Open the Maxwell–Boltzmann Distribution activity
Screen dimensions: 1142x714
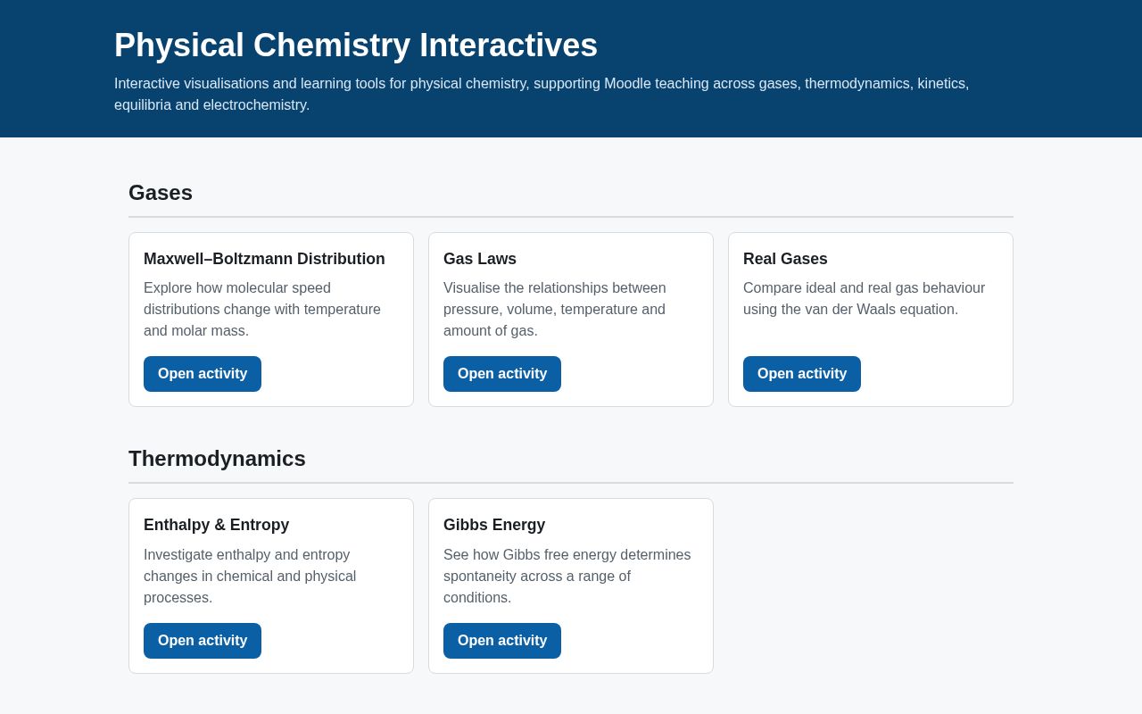(203, 374)
